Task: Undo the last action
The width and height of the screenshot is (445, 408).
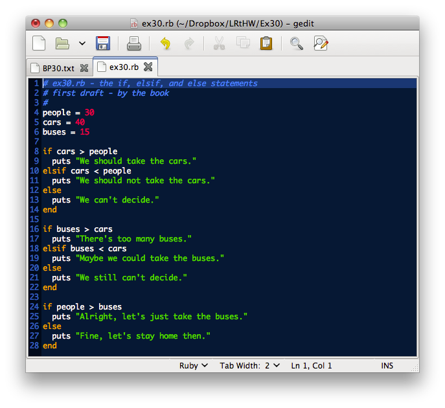Action: pos(165,43)
